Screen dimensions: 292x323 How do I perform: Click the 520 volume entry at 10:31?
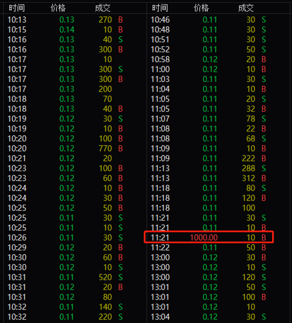pyautogui.click(x=105, y=277)
